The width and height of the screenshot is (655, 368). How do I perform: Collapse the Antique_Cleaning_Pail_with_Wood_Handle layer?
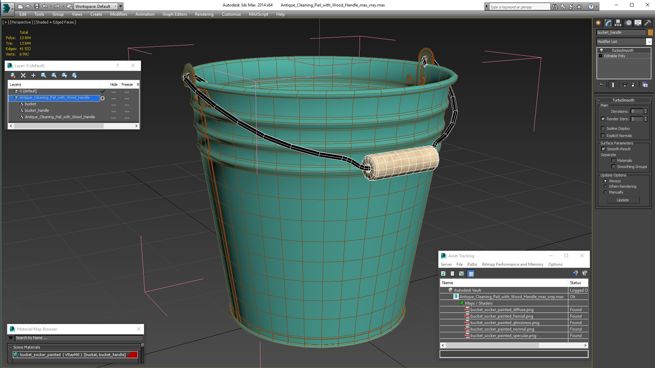11,98
